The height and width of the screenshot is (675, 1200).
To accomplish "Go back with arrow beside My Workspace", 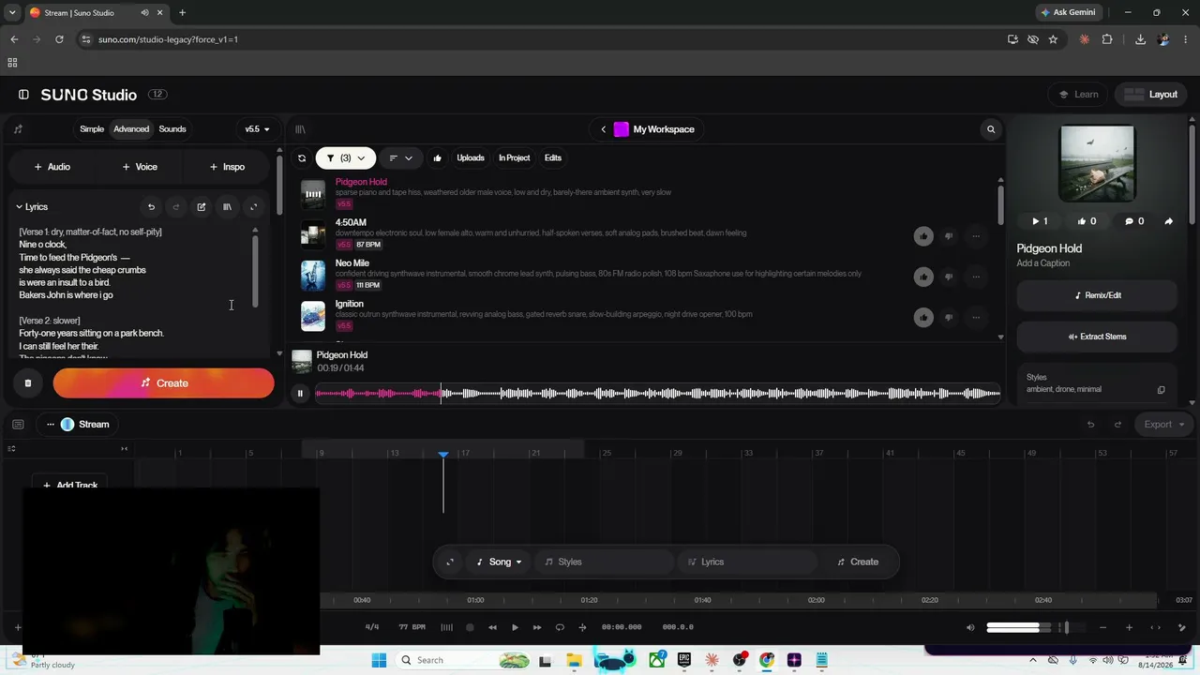I will click(x=603, y=129).
